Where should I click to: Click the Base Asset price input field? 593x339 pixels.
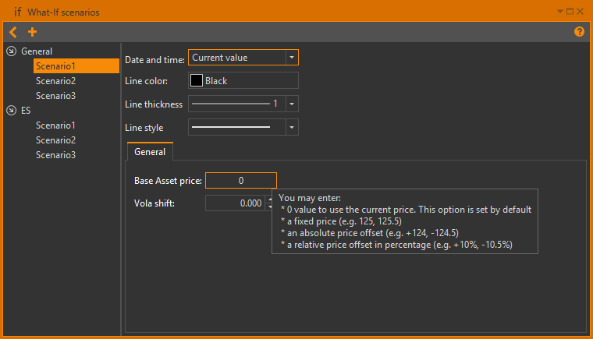241,181
